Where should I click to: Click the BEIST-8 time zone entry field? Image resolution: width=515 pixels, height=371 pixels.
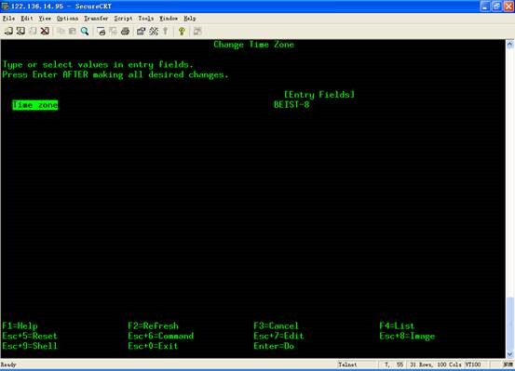pos(291,105)
